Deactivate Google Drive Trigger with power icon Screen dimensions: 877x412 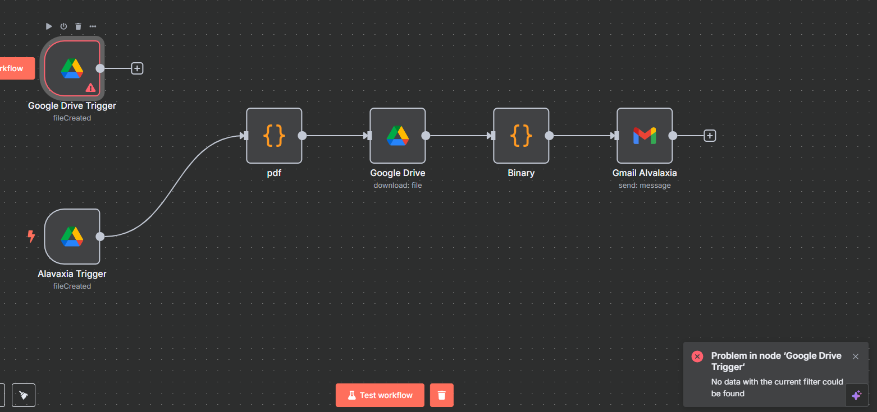pos(63,26)
